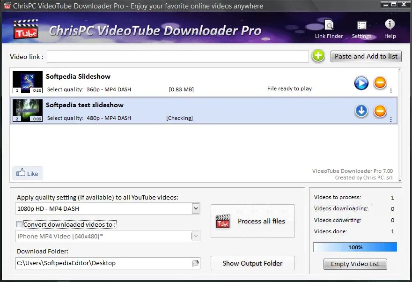Click the File ready to play status
This screenshot has height=282, width=412.
pos(289,89)
